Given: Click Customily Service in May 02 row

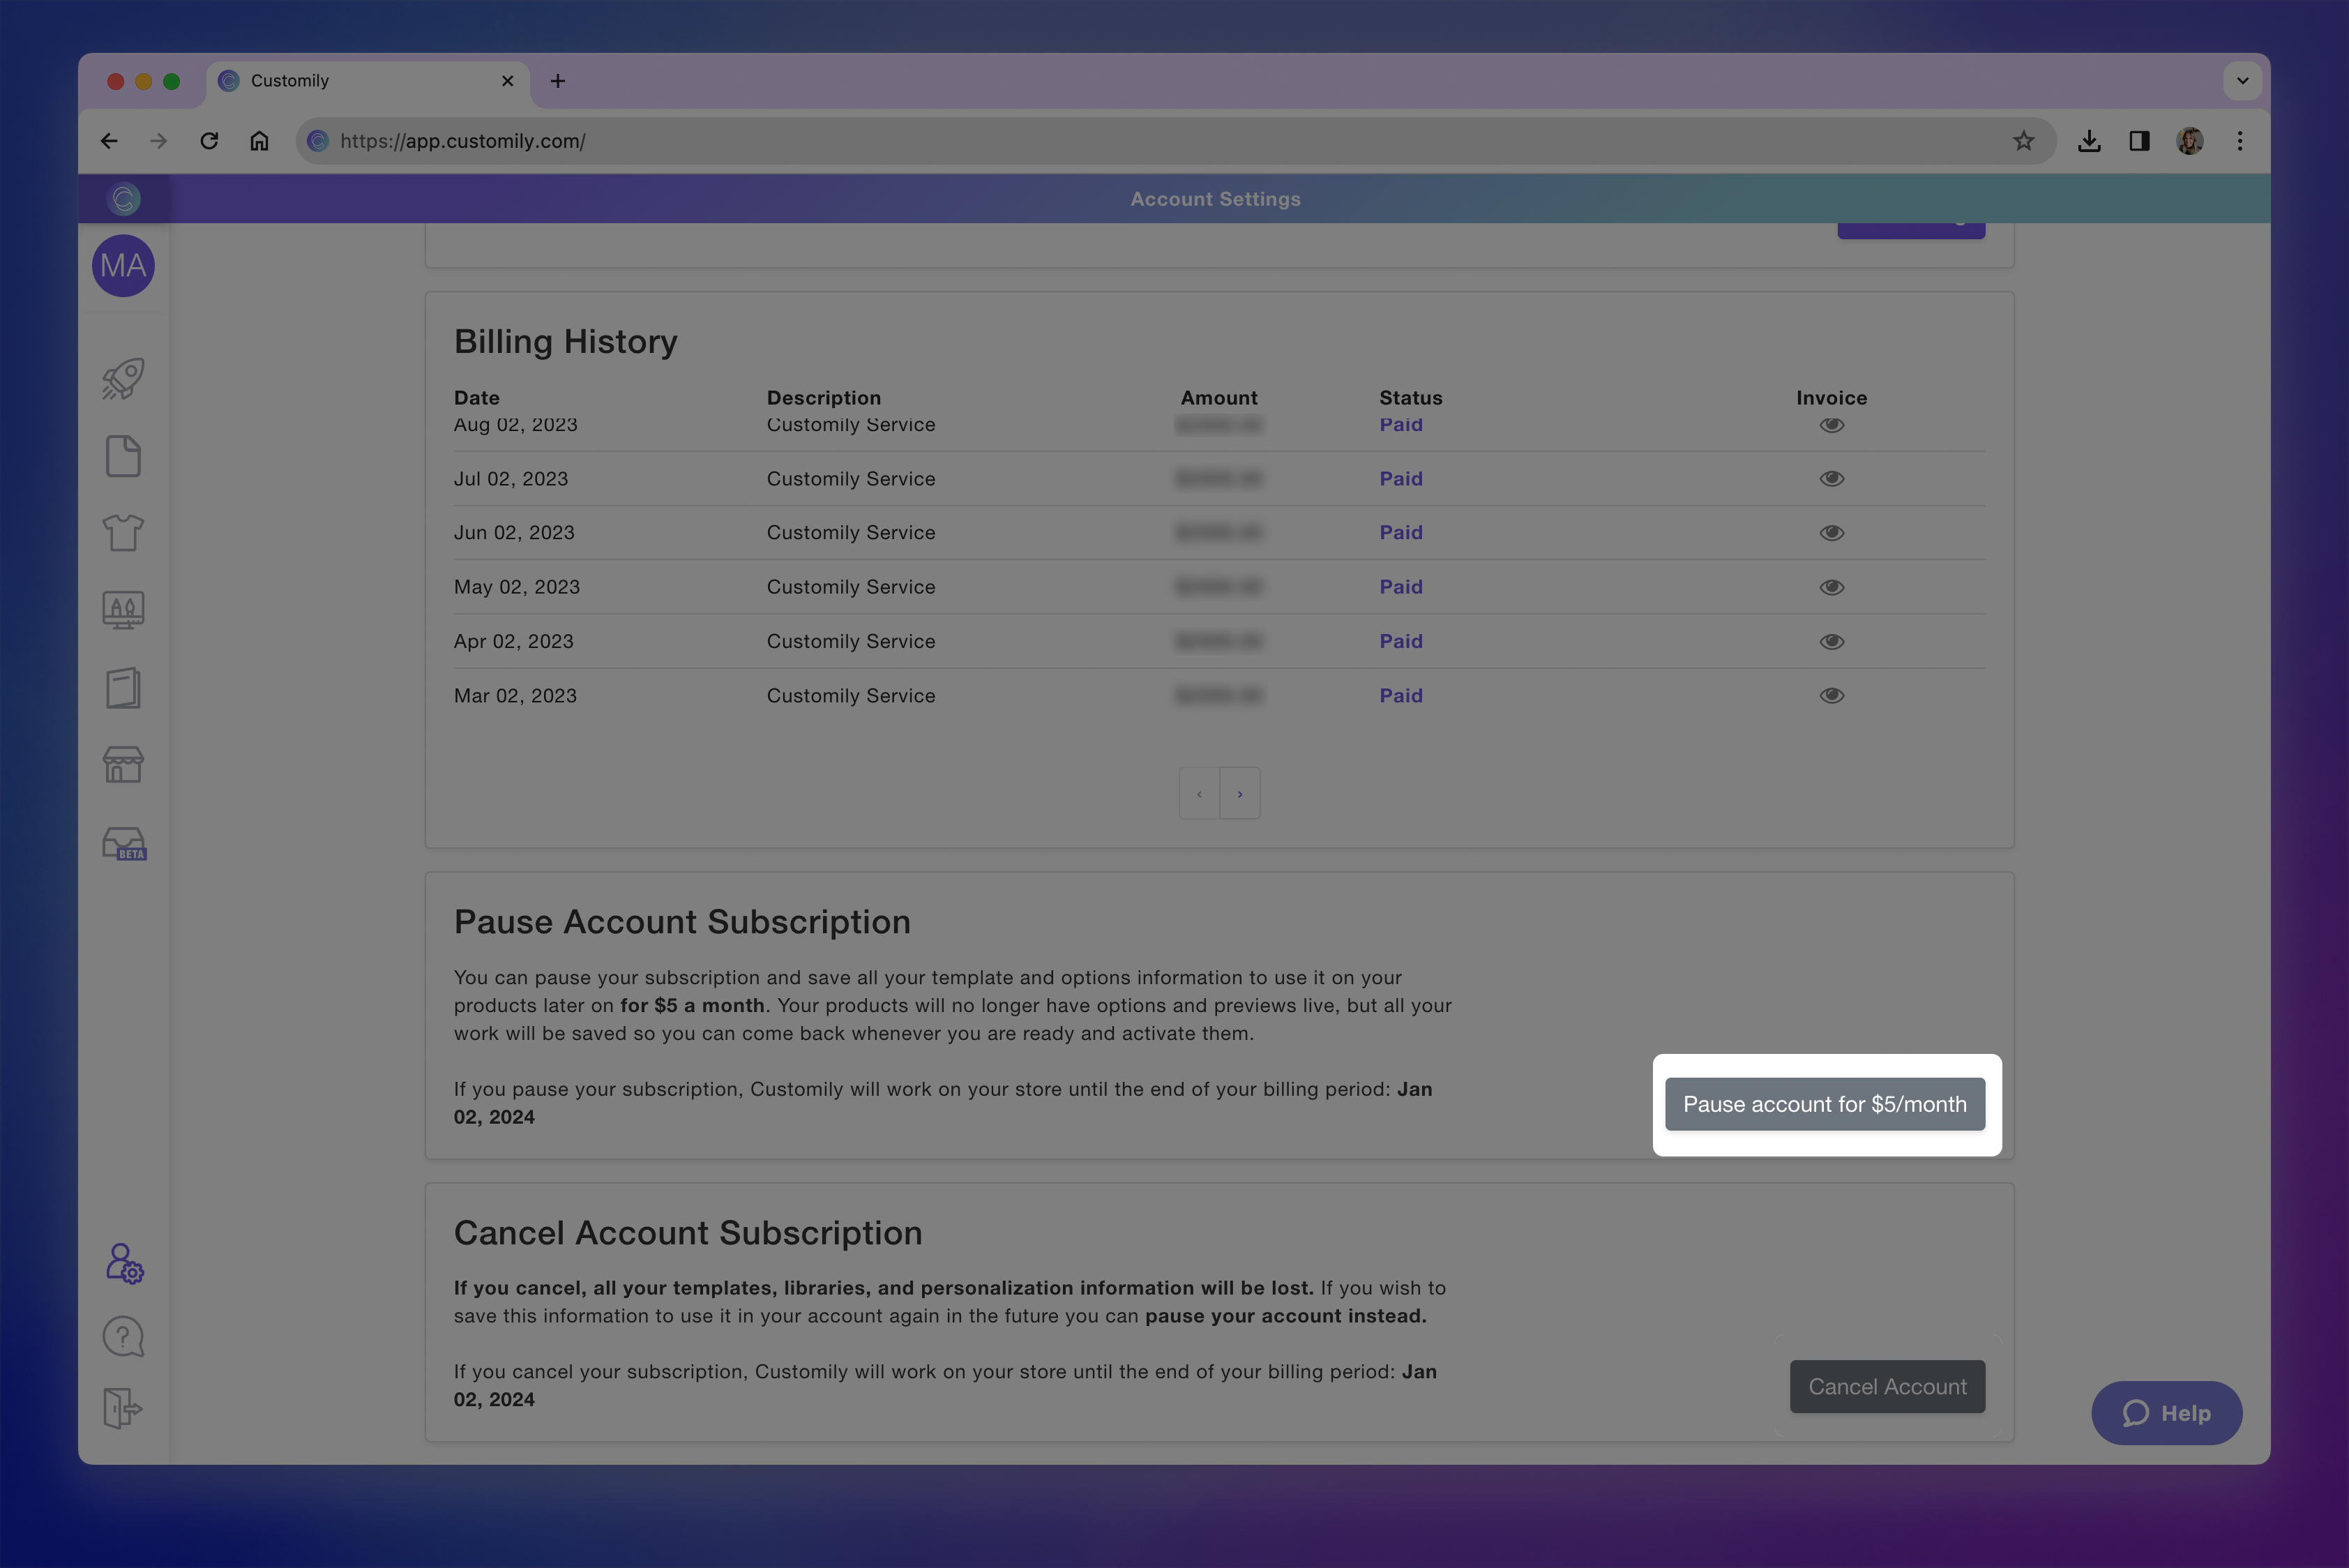Looking at the screenshot, I should tap(851, 587).
